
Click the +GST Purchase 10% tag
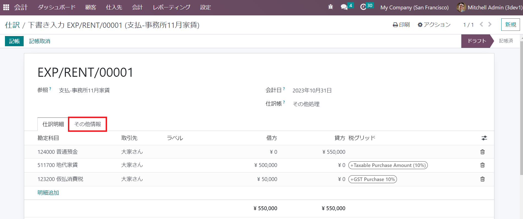coord(373,179)
